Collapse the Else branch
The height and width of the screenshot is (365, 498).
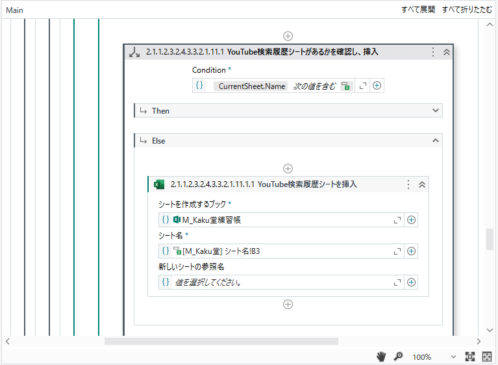tap(436, 140)
